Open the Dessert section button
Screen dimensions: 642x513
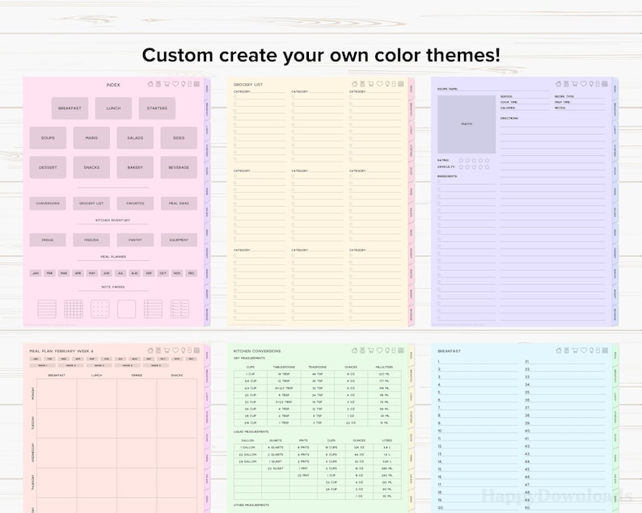[x=48, y=167]
